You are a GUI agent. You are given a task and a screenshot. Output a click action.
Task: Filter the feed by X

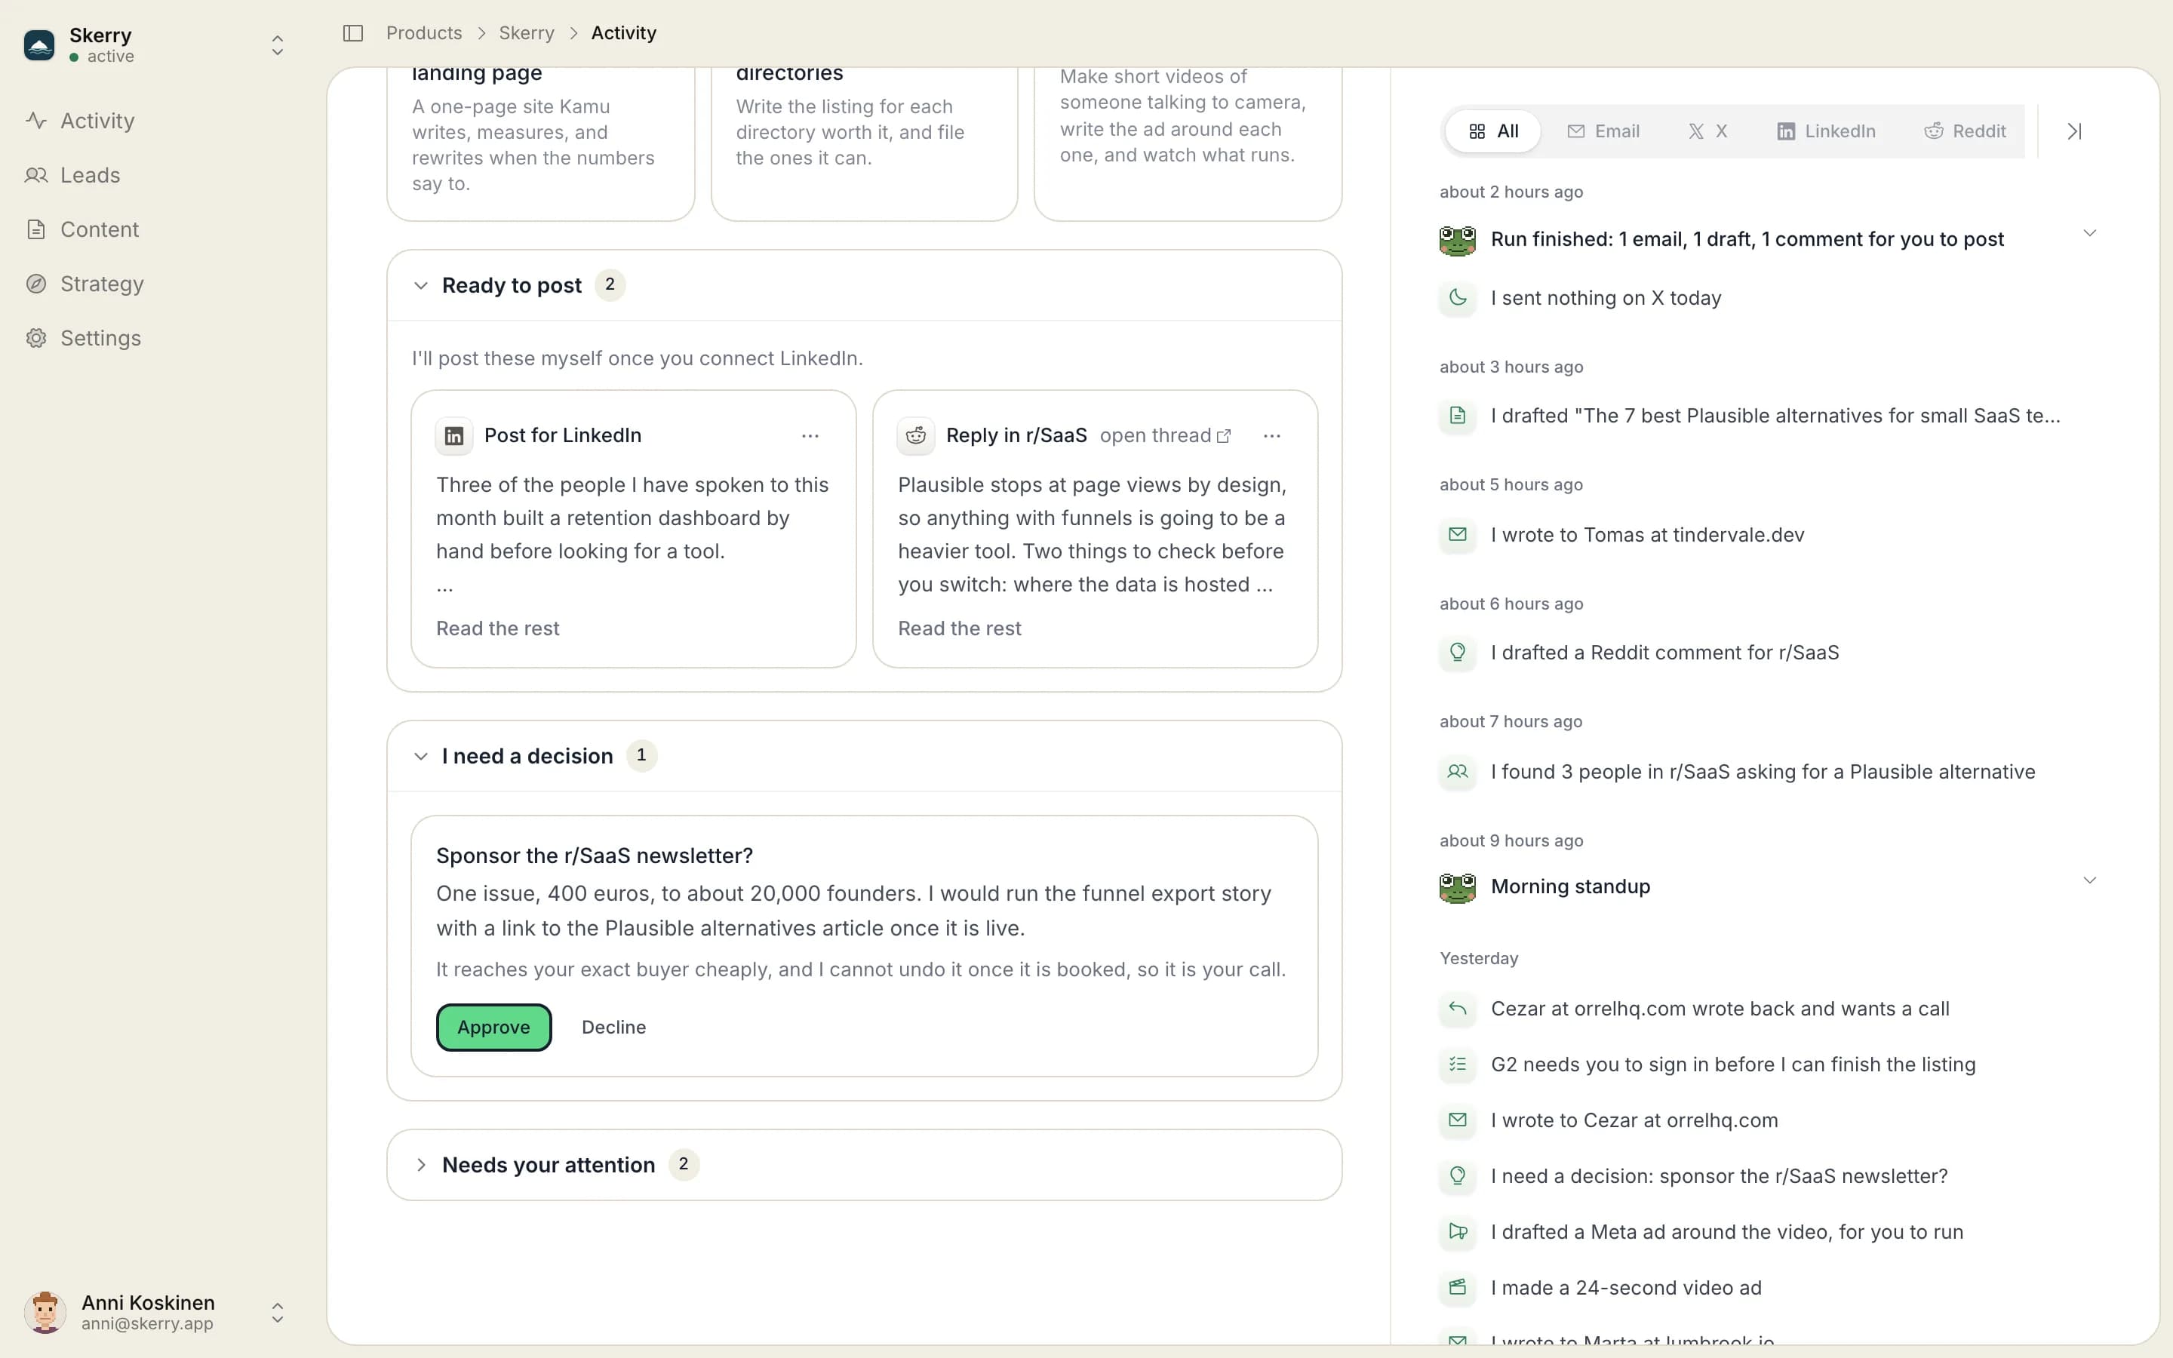(1708, 131)
